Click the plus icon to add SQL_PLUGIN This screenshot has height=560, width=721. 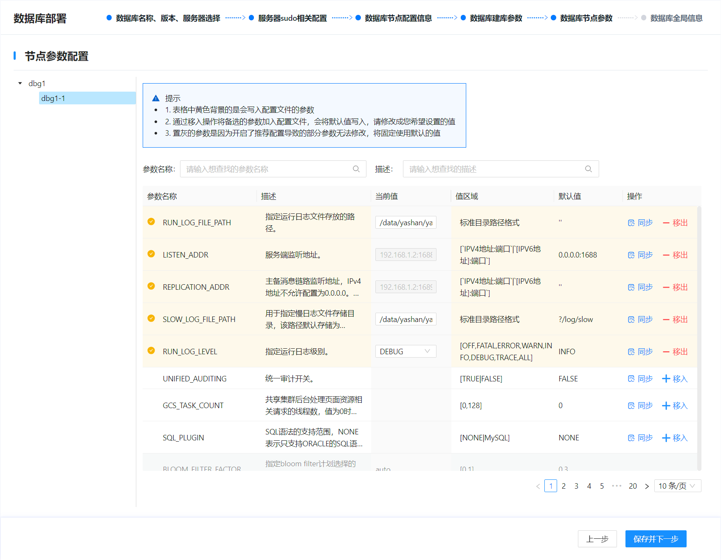click(666, 438)
